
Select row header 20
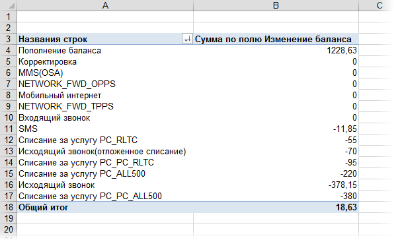pyautogui.click(x=9, y=229)
